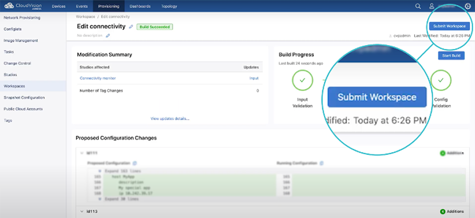Open View updates details link
The height and width of the screenshot is (218, 475).
(x=170, y=119)
